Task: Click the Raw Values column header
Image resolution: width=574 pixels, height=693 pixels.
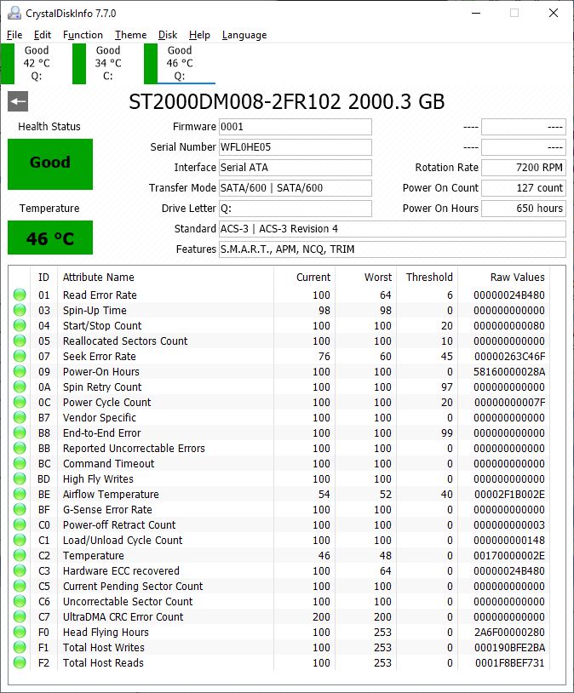Action: click(518, 277)
